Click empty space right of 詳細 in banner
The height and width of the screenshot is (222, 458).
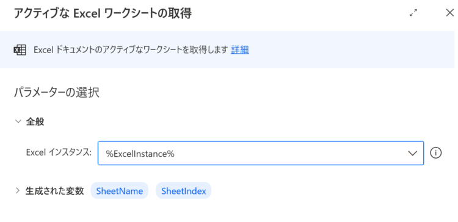351,50
